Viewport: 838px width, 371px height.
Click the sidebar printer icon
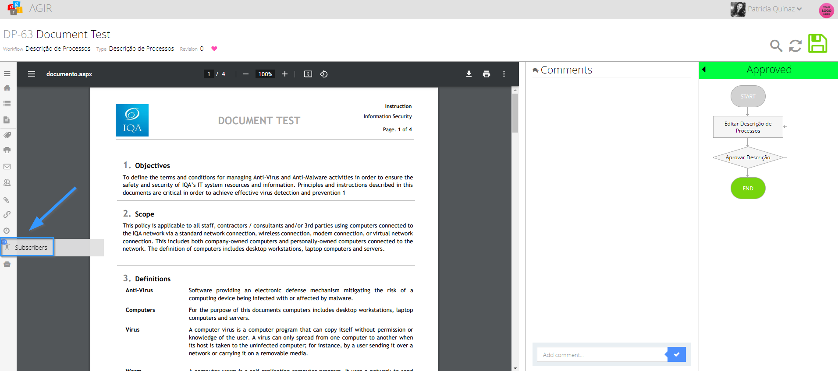(x=7, y=150)
